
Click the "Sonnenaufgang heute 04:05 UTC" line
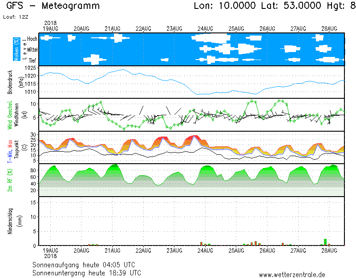click(84, 265)
